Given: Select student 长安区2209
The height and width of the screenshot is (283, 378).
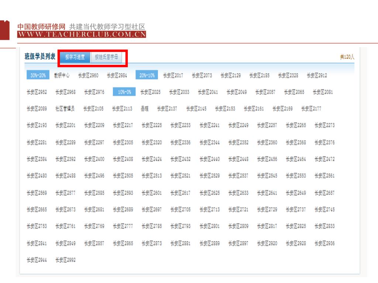Looking at the screenshot, I should (x=94, y=125).
